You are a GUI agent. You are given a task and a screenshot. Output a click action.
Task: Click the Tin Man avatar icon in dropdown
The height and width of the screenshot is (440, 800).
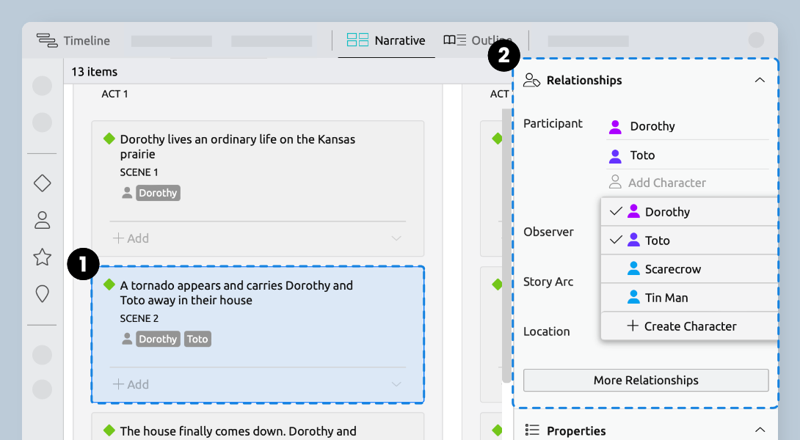pyautogui.click(x=633, y=297)
